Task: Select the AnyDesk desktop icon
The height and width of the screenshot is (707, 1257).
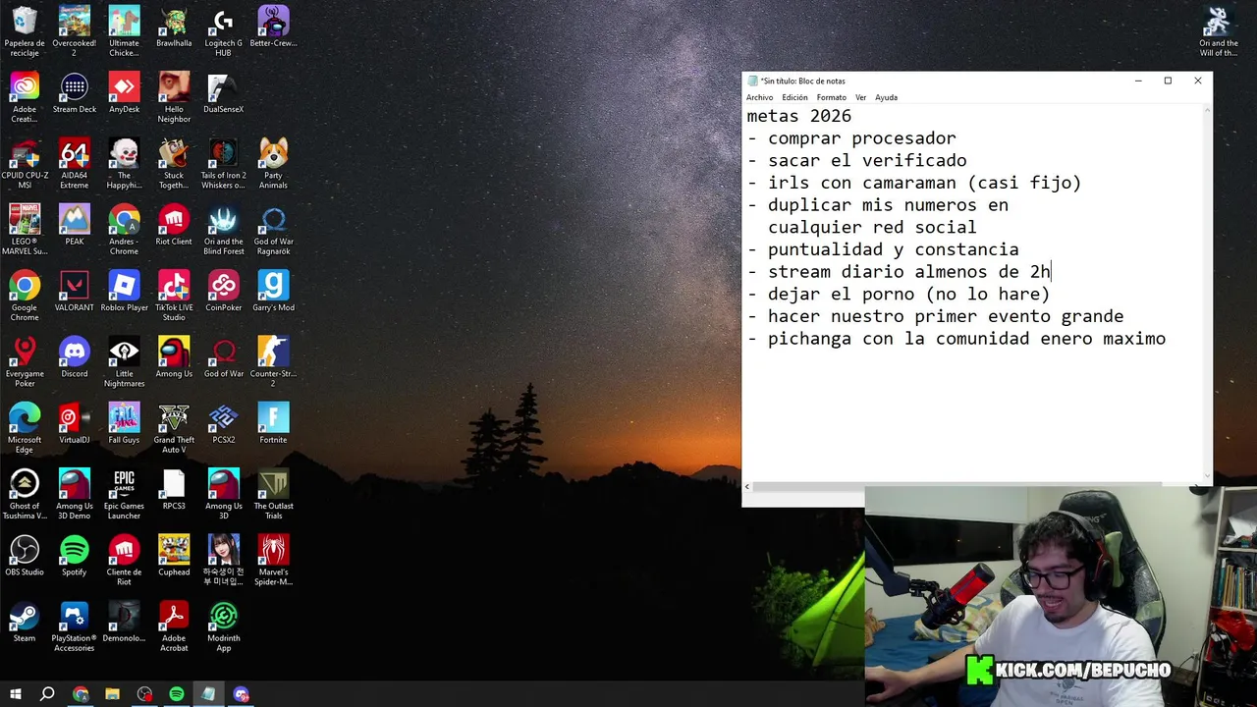Action: pos(124,93)
